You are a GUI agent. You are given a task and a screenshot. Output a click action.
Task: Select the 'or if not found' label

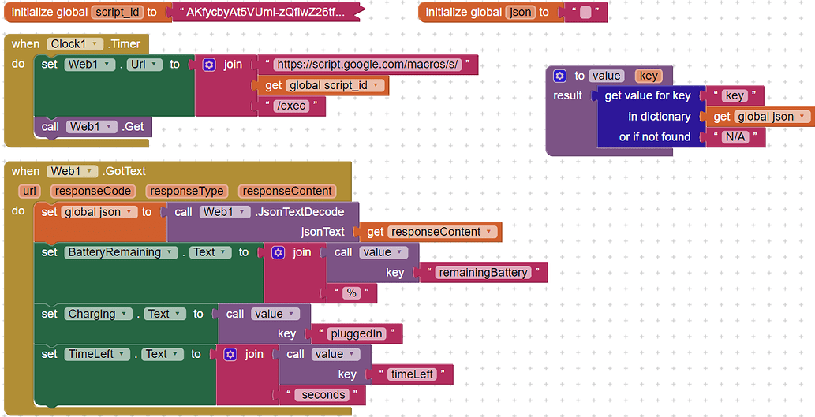click(654, 137)
